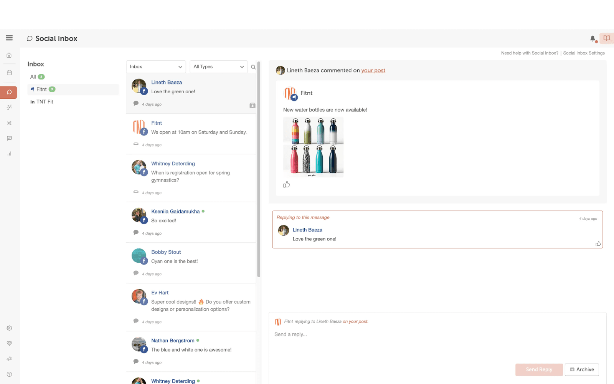Image resolution: width=614 pixels, height=384 pixels.
Task: Click 'on your post' link in reply box
Action: [x=355, y=321]
